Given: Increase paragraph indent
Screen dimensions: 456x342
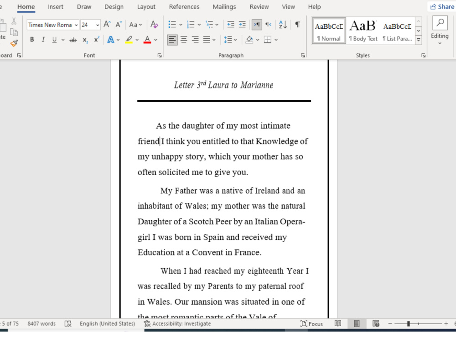Looking at the screenshot, I should pos(242,25).
